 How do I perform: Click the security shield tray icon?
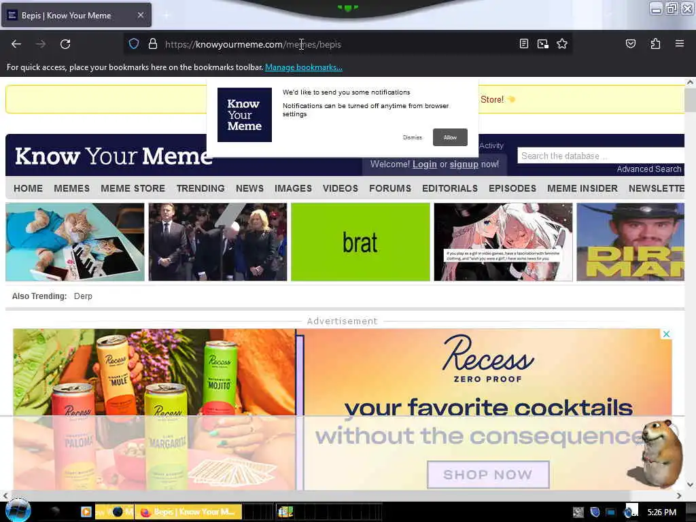point(595,512)
